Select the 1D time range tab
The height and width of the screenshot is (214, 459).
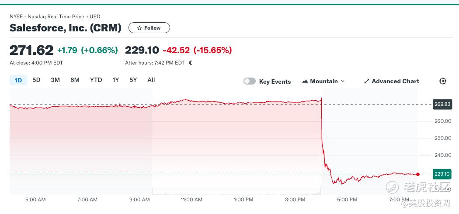click(x=18, y=80)
